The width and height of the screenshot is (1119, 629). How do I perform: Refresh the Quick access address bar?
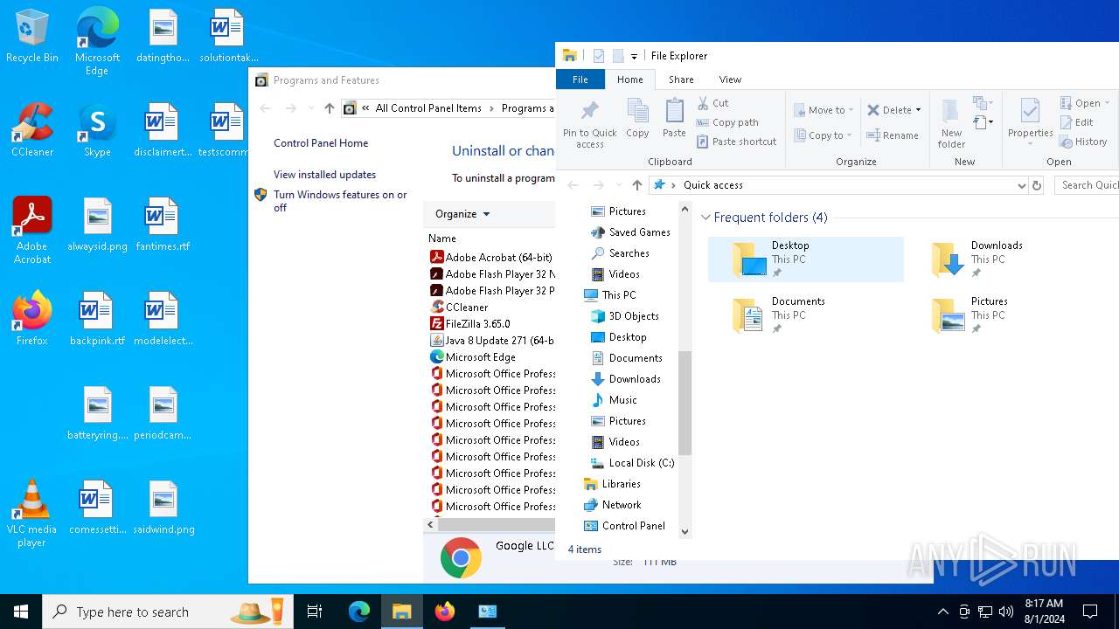tap(1037, 185)
